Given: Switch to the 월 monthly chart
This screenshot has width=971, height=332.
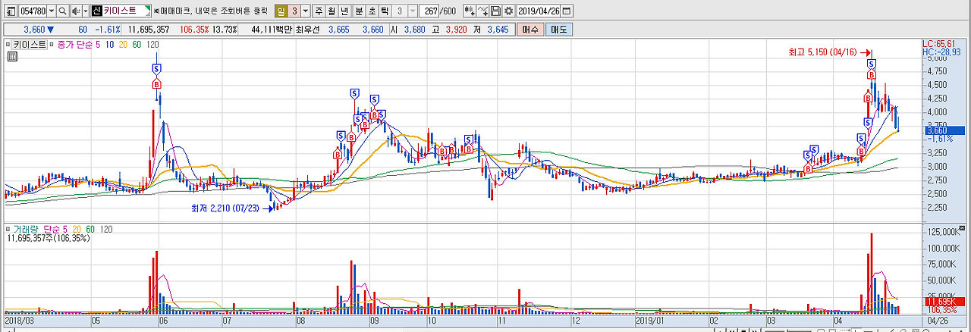Looking at the screenshot, I should pos(332,11).
